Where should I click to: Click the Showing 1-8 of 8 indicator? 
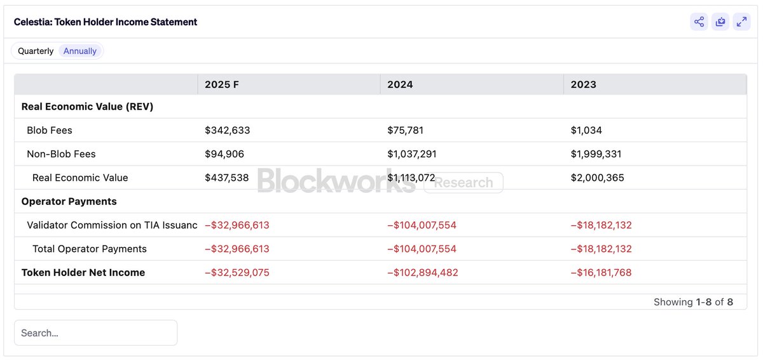693,302
